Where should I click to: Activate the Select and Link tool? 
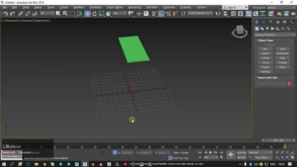pyautogui.click(x=20, y=13)
